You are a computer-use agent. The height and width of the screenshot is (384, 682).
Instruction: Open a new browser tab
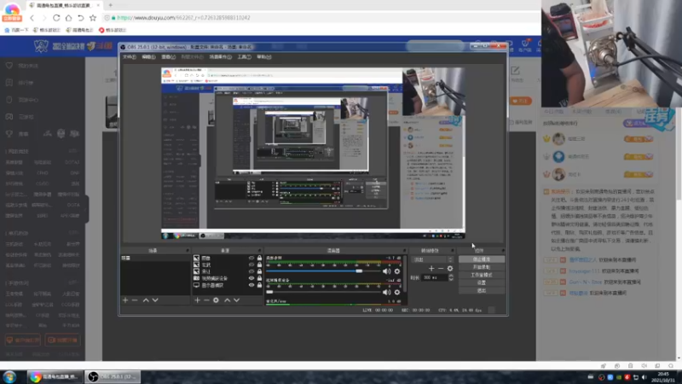[111, 5]
